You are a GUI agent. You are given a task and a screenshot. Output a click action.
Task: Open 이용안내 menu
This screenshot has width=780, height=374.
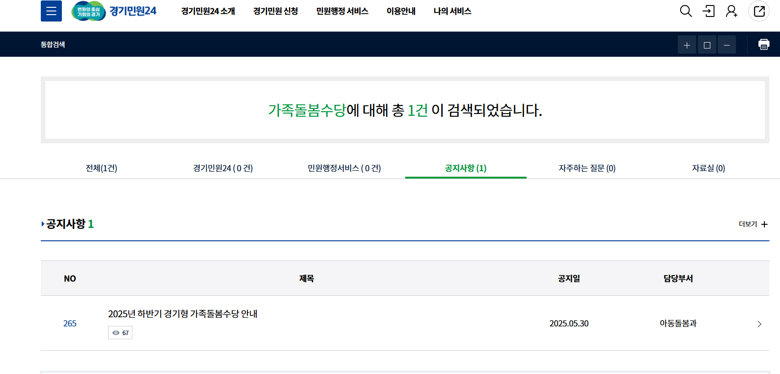[x=401, y=11]
